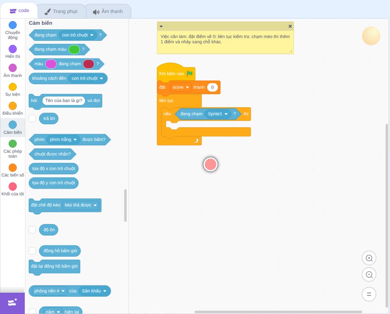The height and width of the screenshot is (314, 390).
Task: Tick the trả lời checkbox
Action: pyautogui.click(x=32, y=118)
